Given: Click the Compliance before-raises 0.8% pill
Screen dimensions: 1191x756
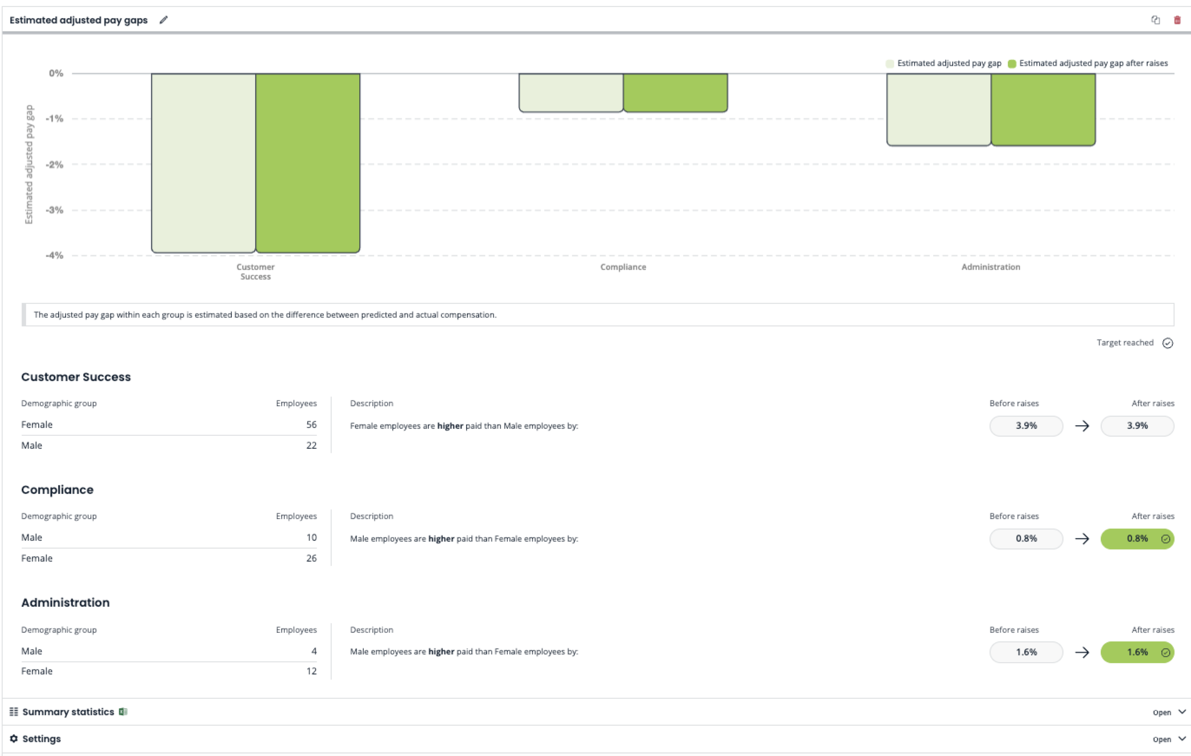Looking at the screenshot, I should 1026,539.
